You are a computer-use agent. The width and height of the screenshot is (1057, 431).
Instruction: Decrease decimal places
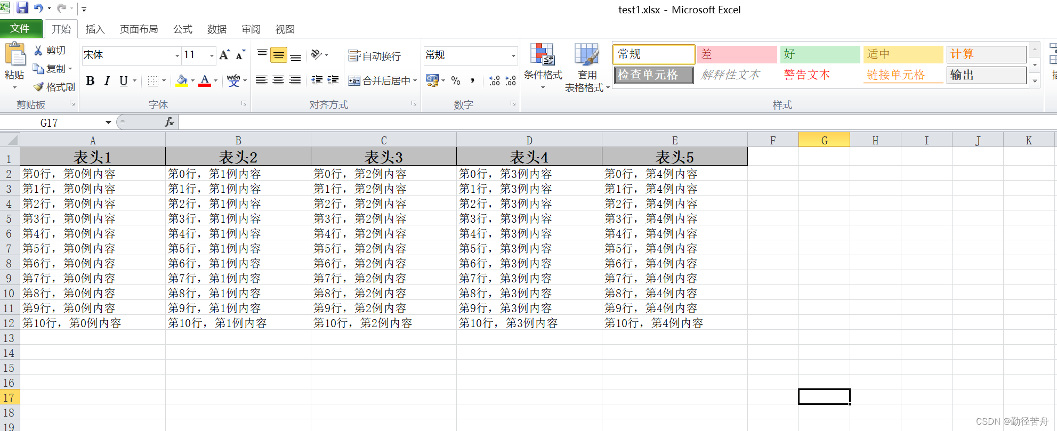[x=511, y=80]
